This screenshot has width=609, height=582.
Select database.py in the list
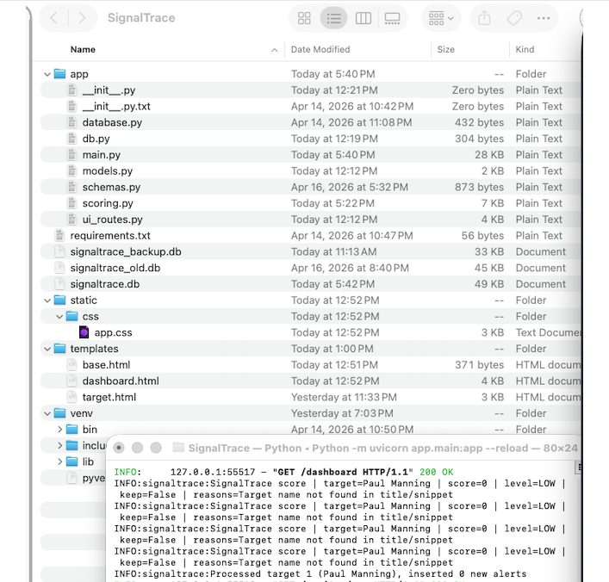coord(310,122)
